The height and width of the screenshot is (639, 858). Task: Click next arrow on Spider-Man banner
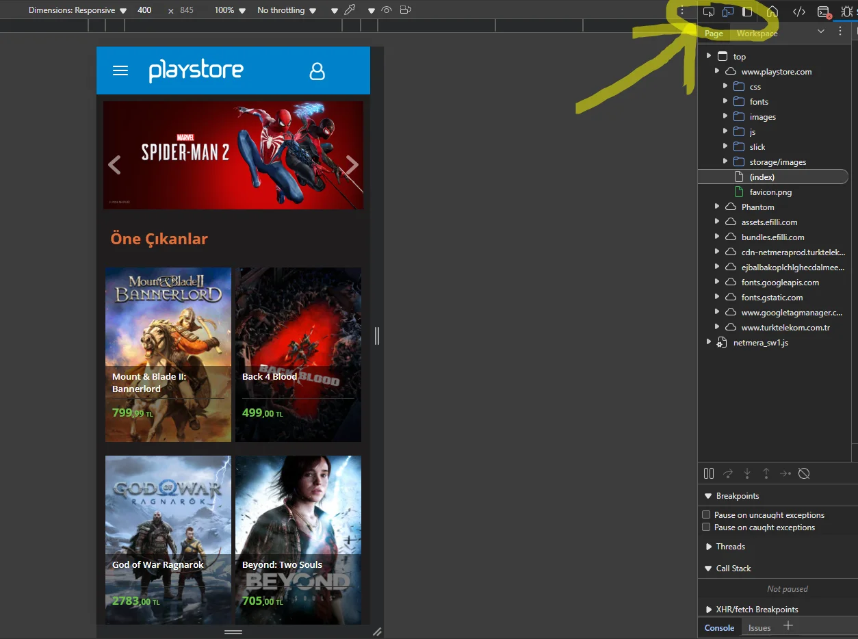click(352, 165)
